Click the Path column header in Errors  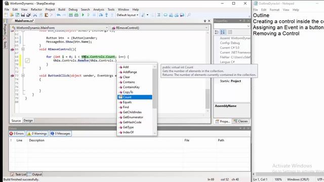pos(221,141)
